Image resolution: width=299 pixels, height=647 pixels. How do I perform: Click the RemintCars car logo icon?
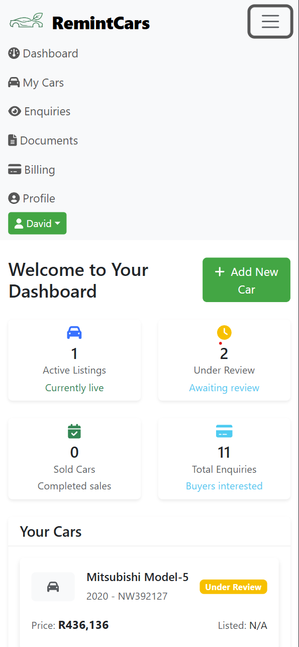point(26,21)
